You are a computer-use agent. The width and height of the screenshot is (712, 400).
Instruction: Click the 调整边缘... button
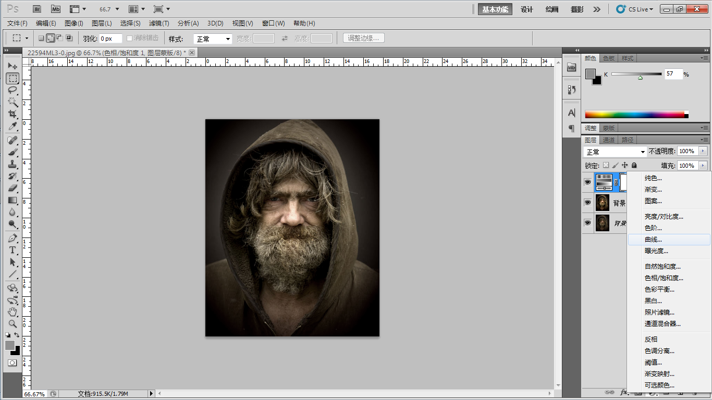(x=364, y=38)
